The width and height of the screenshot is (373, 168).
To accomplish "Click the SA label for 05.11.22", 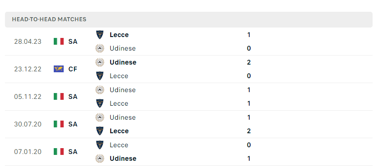I will click(73, 97).
